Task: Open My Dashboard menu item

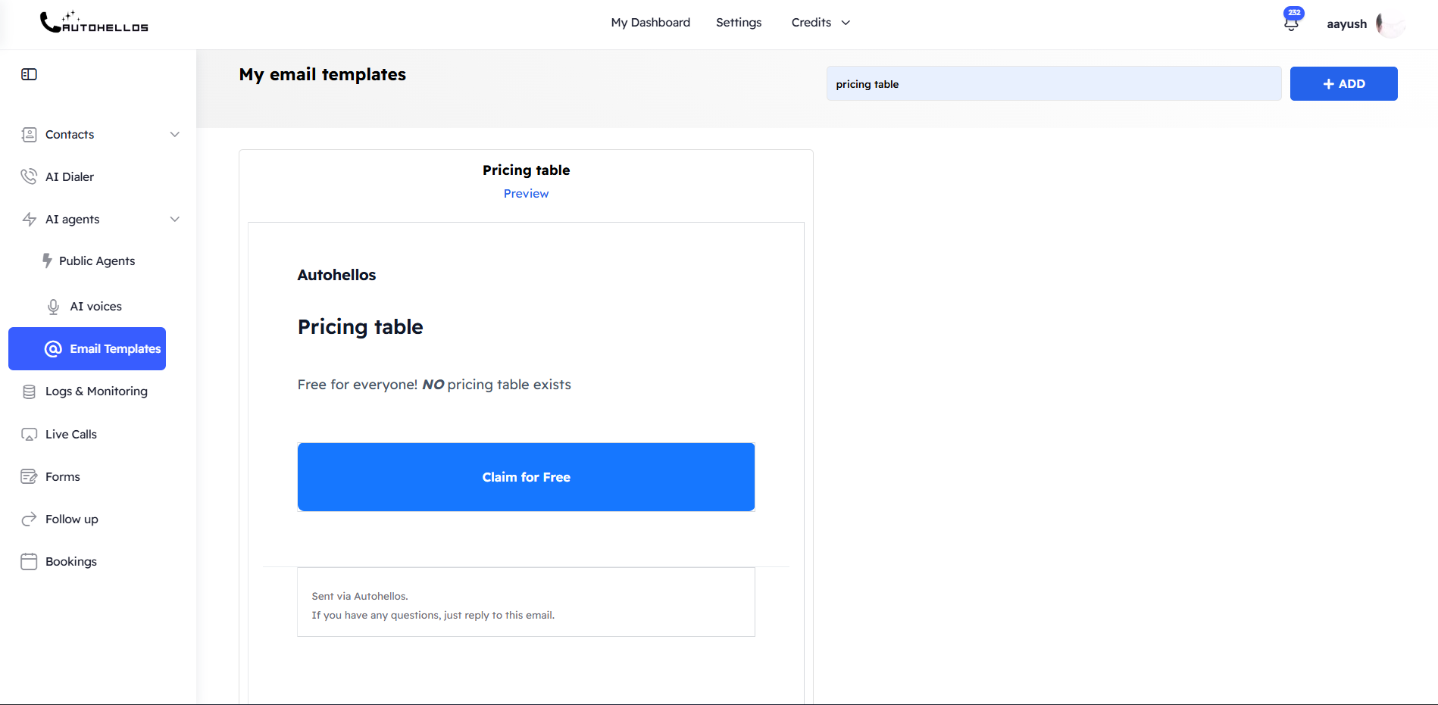Action: point(651,23)
